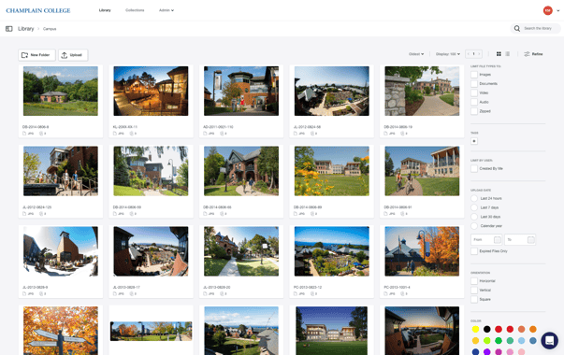Check the Video file type filter
564x355 pixels.
point(474,92)
